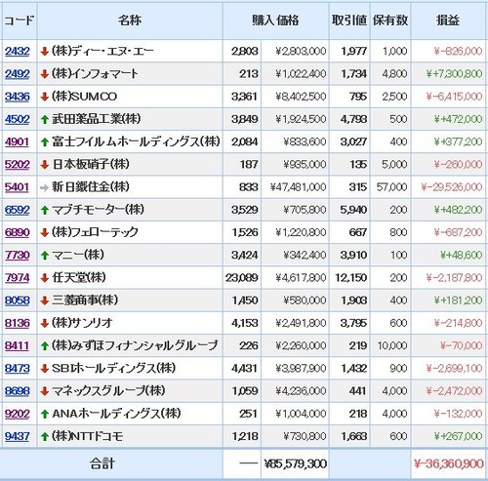Click the total loss ¥-36,360,900

click(x=449, y=463)
